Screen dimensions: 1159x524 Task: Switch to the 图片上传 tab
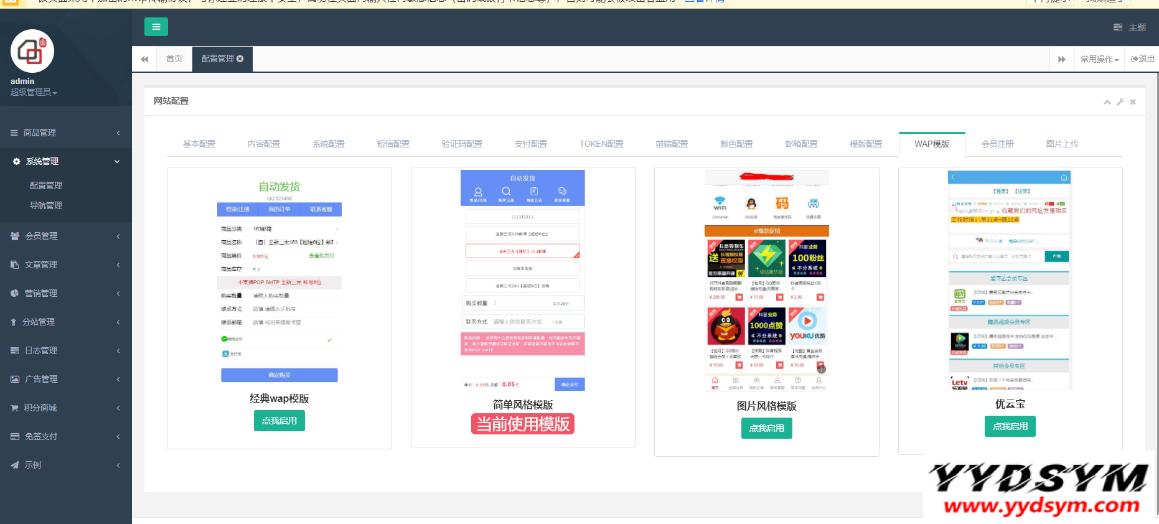tap(1063, 144)
